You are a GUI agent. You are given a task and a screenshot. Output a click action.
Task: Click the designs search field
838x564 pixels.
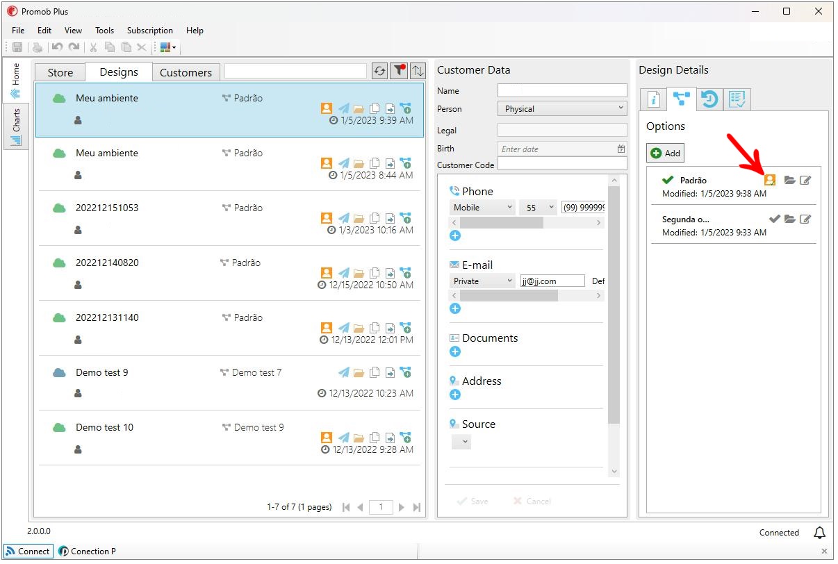click(295, 70)
